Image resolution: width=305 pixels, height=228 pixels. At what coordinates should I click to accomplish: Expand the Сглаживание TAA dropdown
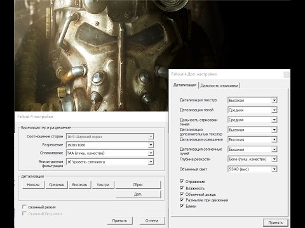click(x=110, y=153)
